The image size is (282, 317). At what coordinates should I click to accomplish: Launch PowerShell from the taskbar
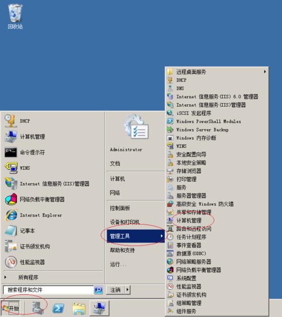point(58,309)
